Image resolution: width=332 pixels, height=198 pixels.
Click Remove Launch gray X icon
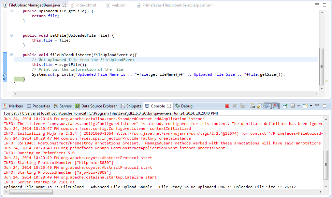pos(235,106)
